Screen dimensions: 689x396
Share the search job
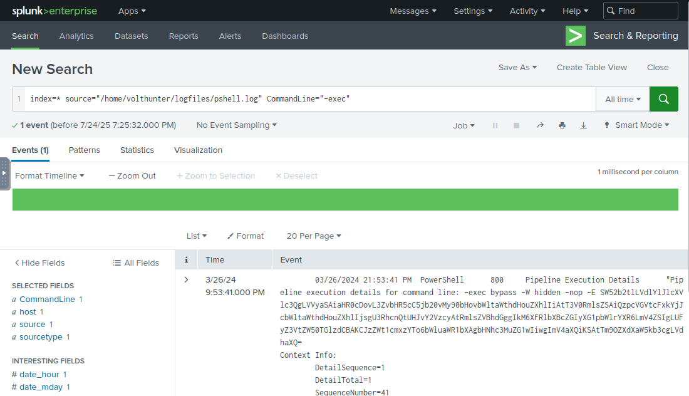(x=540, y=125)
